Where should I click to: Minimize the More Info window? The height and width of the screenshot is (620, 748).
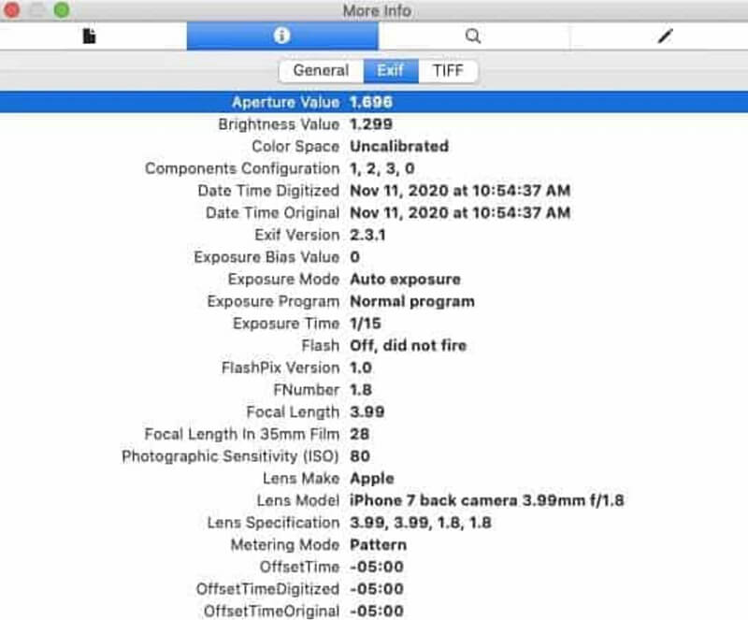click(x=38, y=11)
